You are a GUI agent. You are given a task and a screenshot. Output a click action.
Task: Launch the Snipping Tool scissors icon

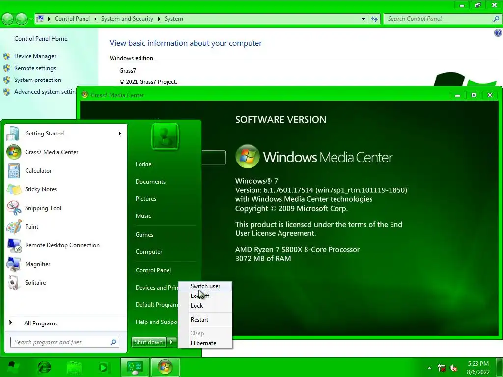pos(14,208)
